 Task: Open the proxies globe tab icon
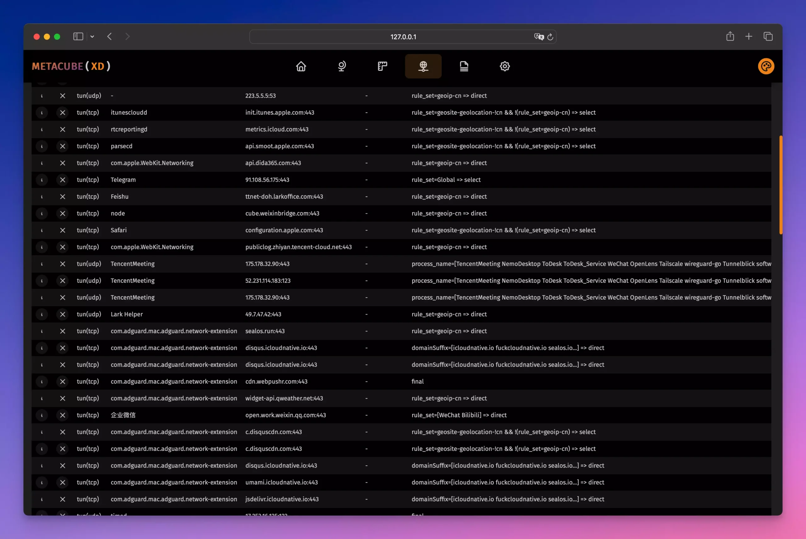tap(342, 66)
